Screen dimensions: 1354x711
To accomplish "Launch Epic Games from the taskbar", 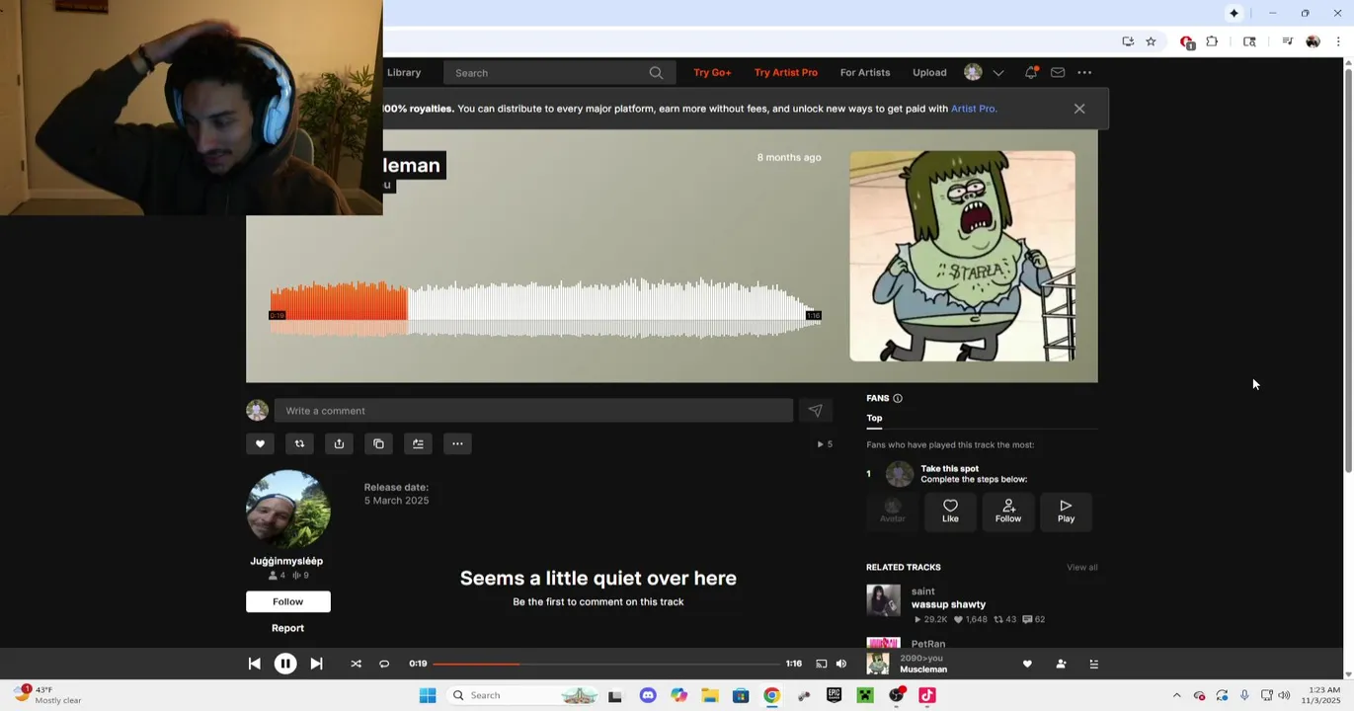I will coord(834,695).
